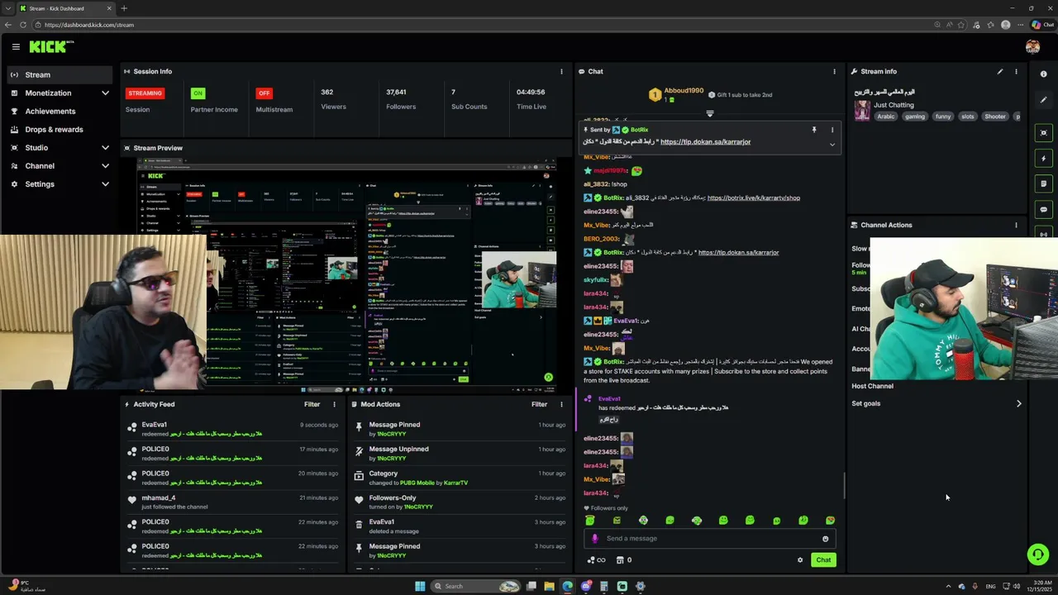Click the Just Chatting category thumbnail
This screenshot has height=595, width=1058.
click(862, 110)
